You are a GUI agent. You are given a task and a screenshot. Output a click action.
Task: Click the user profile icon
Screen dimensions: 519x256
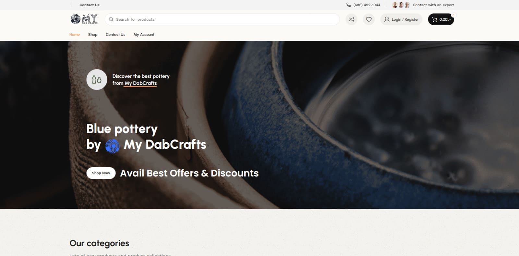[x=387, y=19]
